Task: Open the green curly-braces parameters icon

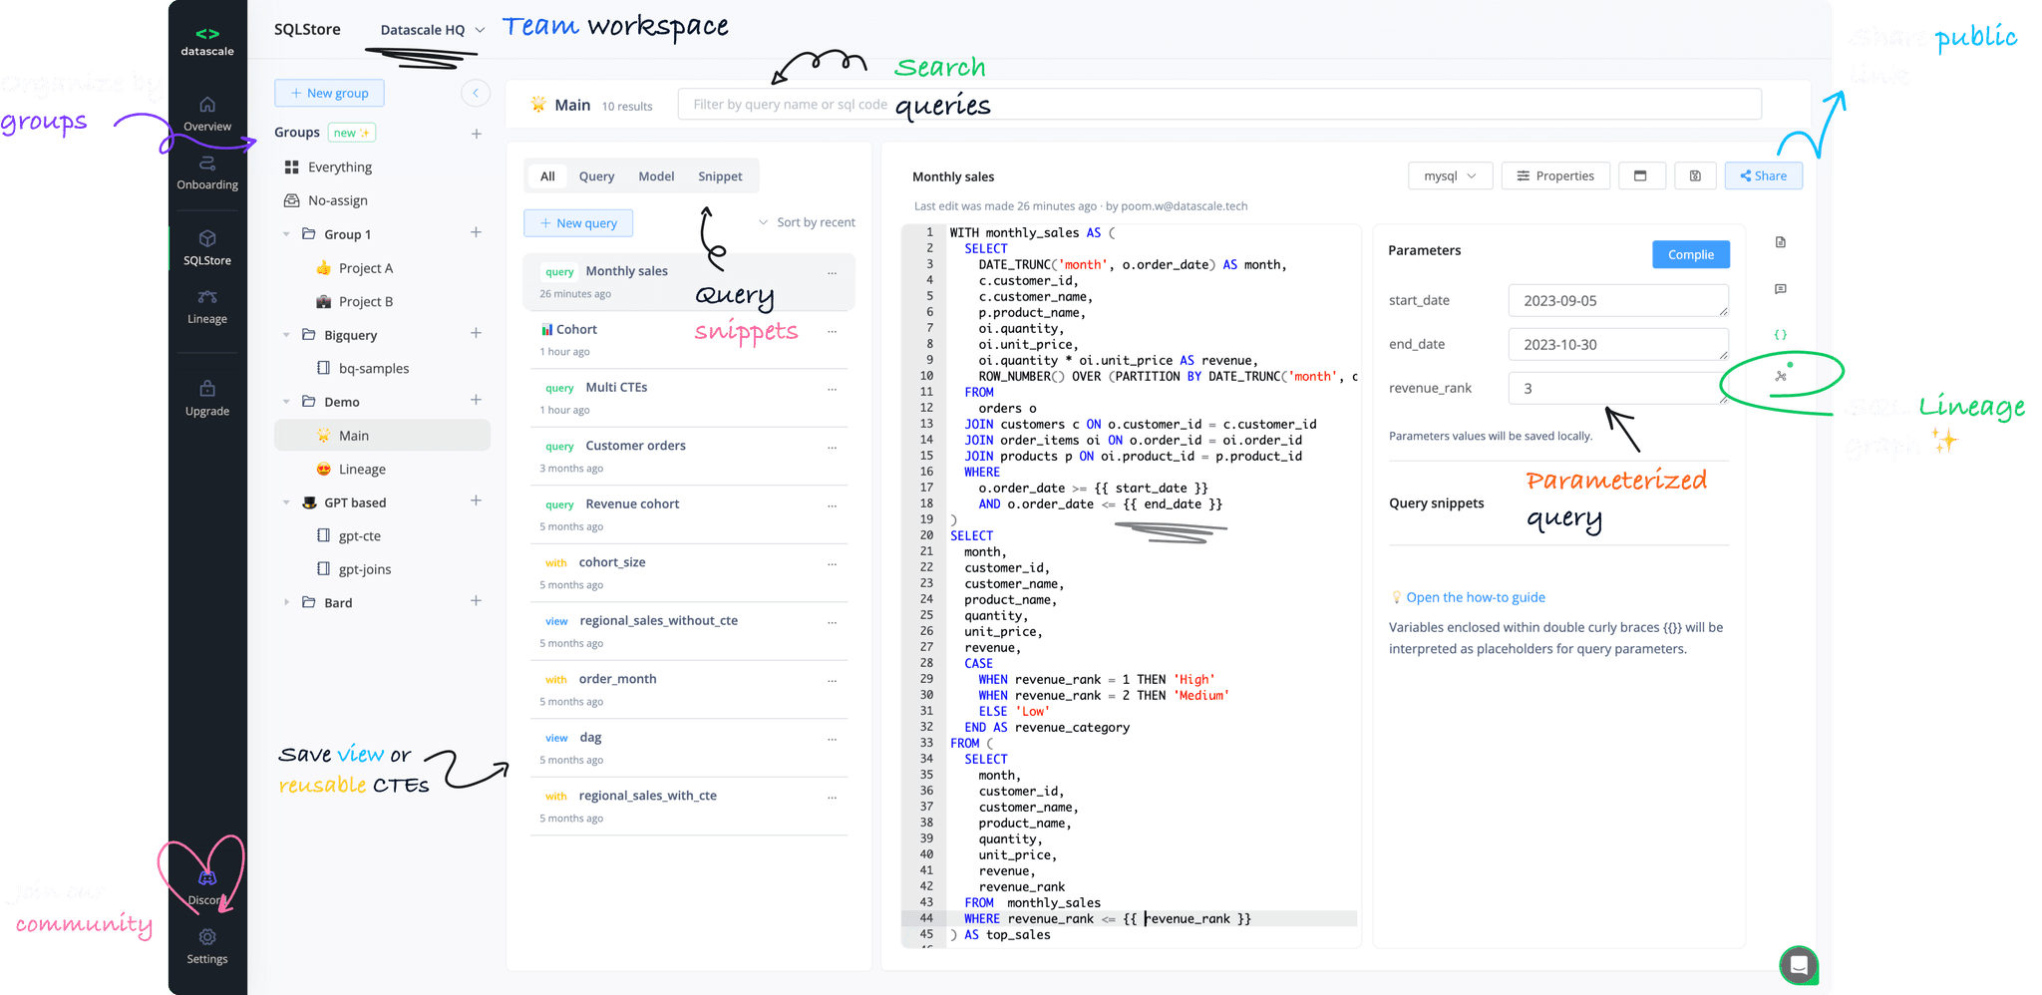Action: click(x=1781, y=334)
